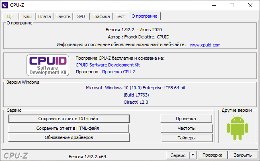
Task: Click the Автор : Franck Delattre, CPUID text
Action: point(139,37)
